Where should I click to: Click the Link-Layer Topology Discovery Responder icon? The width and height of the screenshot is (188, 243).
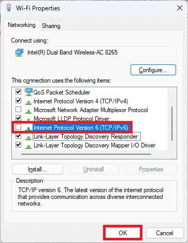[28, 138]
